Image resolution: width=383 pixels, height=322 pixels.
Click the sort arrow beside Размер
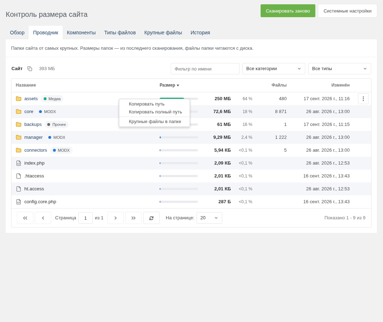point(178,85)
